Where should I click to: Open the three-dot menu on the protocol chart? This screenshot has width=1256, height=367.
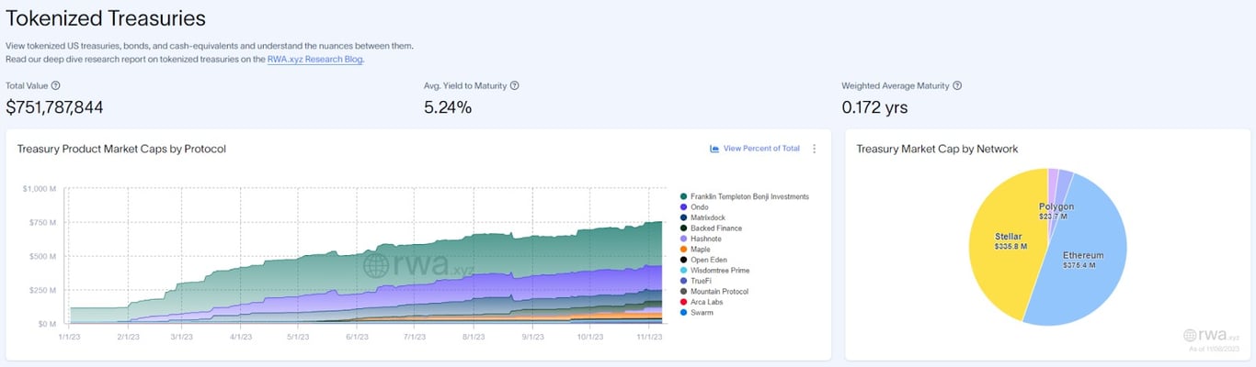(x=814, y=149)
